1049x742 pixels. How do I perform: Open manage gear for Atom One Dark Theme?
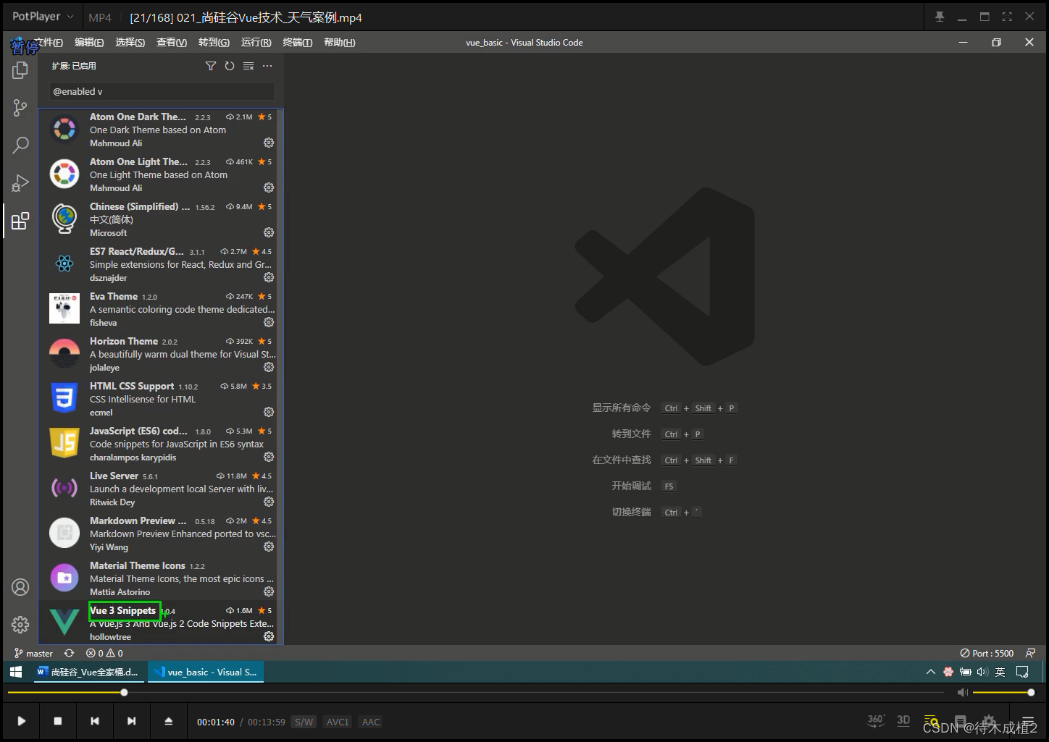coord(269,143)
